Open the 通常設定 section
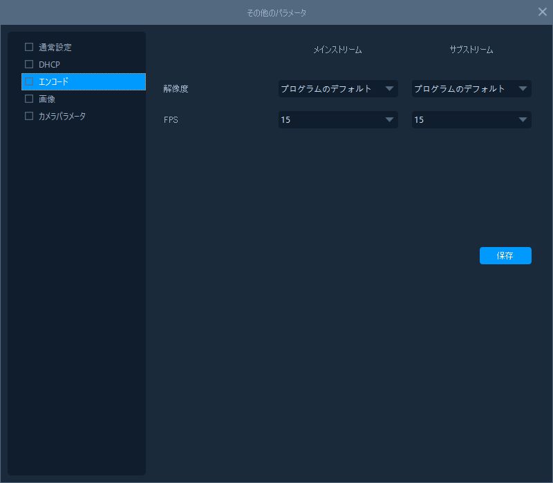The image size is (553, 483). pyautogui.click(x=55, y=48)
